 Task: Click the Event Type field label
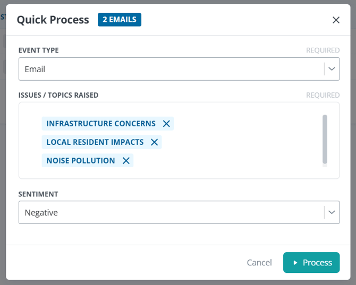(x=38, y=50)
